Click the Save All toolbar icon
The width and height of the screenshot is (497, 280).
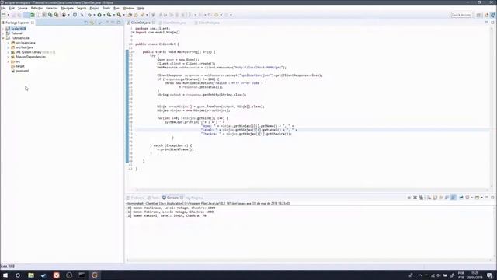pyautogui.click(x=19, y=15)
